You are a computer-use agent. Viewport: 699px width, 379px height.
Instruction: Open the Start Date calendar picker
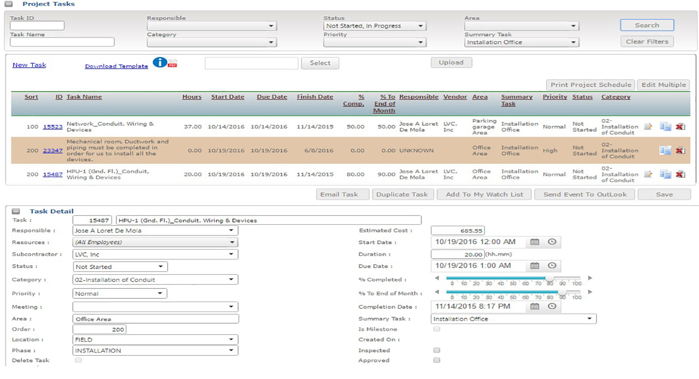click(x=534, y=242)
